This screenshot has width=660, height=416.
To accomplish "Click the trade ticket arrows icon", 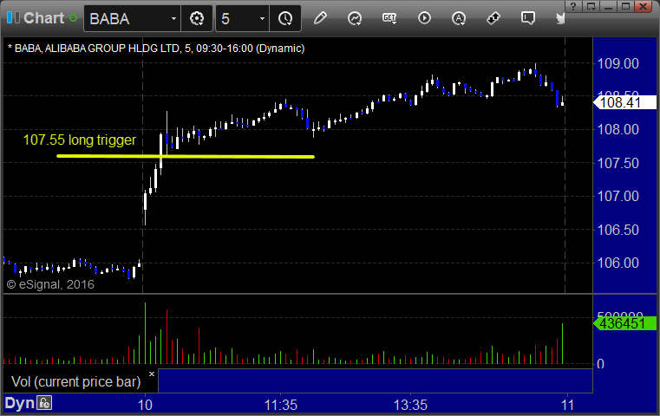I will click(x=493, y=18).
